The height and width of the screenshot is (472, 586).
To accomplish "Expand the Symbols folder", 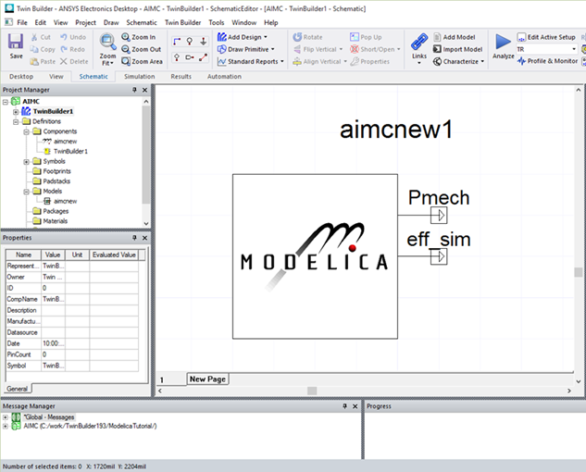I will pyautogui.click(x=26, y=162).
